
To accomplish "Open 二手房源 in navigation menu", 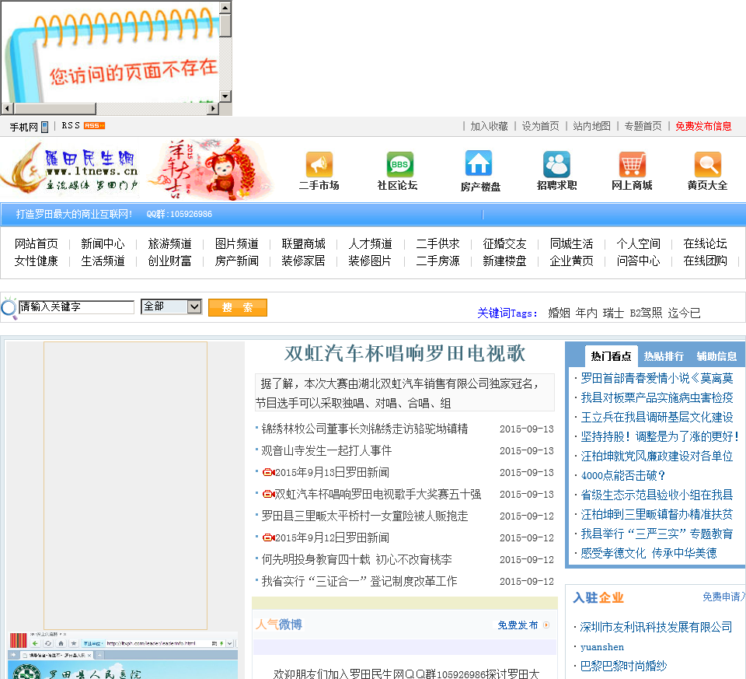I will (437, 261).
